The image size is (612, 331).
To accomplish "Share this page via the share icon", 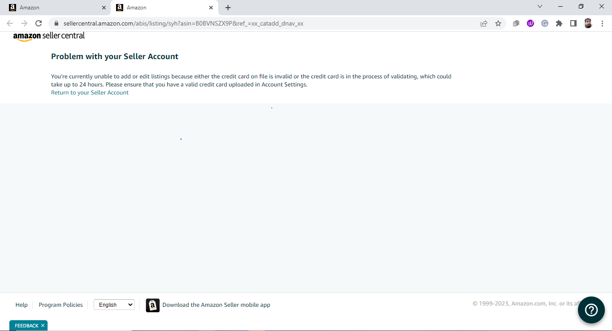I will (x=484, y=23).
